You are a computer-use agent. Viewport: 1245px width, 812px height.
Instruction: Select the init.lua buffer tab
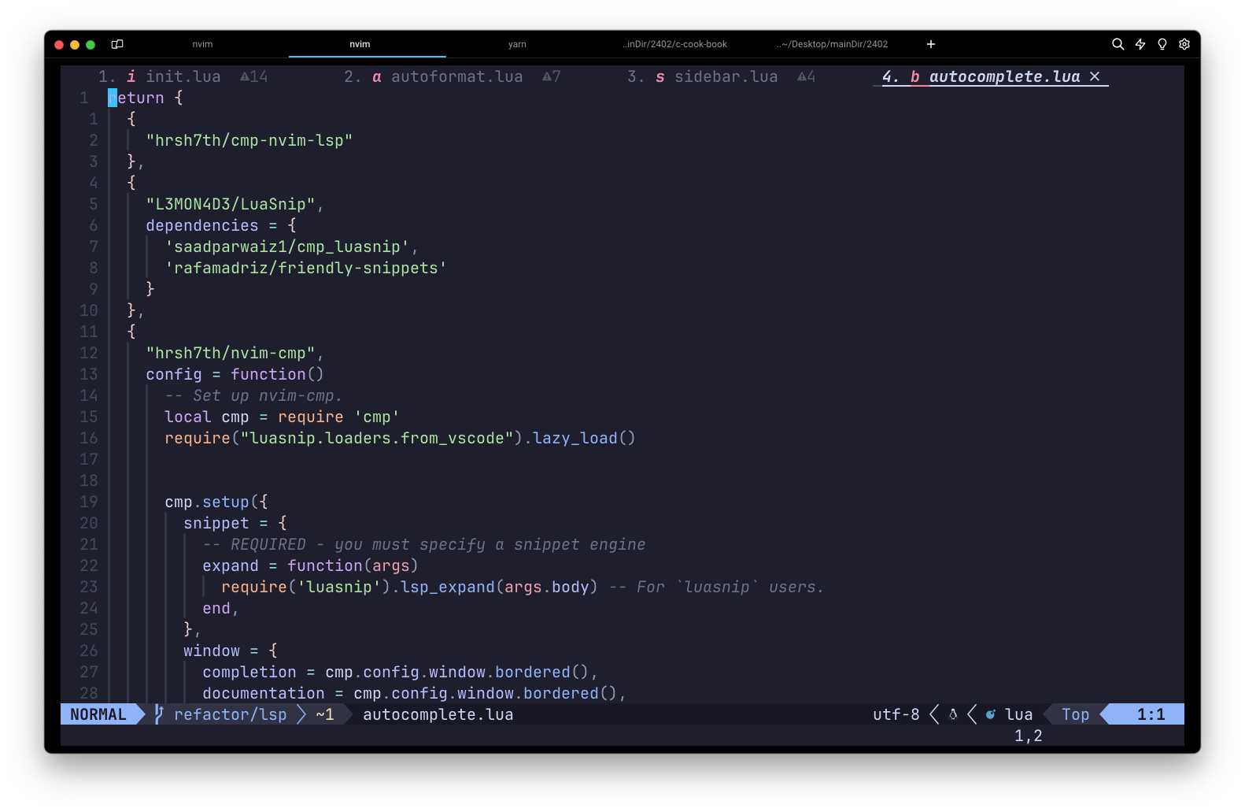point(183,76)
